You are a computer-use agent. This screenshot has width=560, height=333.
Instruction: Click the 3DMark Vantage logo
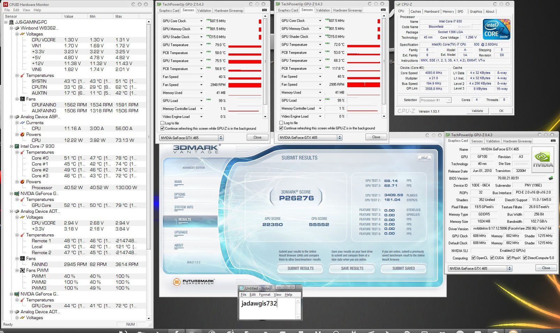pos(196,149)
